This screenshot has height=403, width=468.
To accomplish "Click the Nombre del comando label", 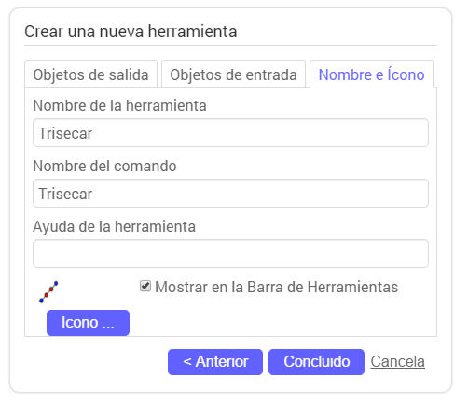I will pyautogui.click(x=104, y=166).
